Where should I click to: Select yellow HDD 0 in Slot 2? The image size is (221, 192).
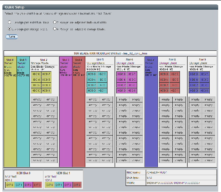(x=36, y=91)
